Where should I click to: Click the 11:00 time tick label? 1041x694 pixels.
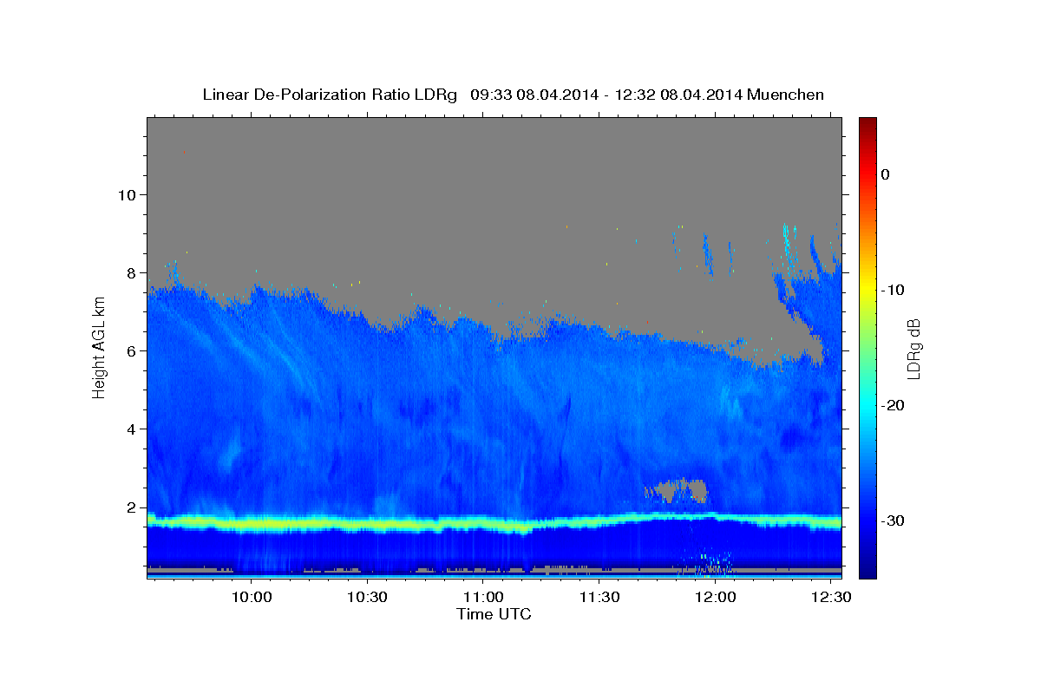482,597
